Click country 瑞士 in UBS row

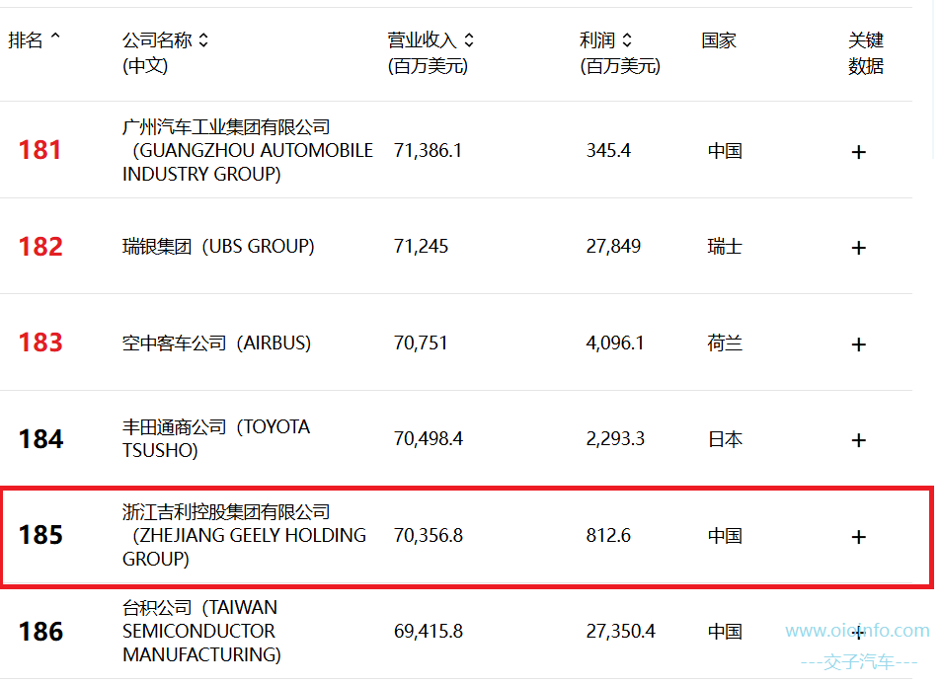[x=725, y=247]
